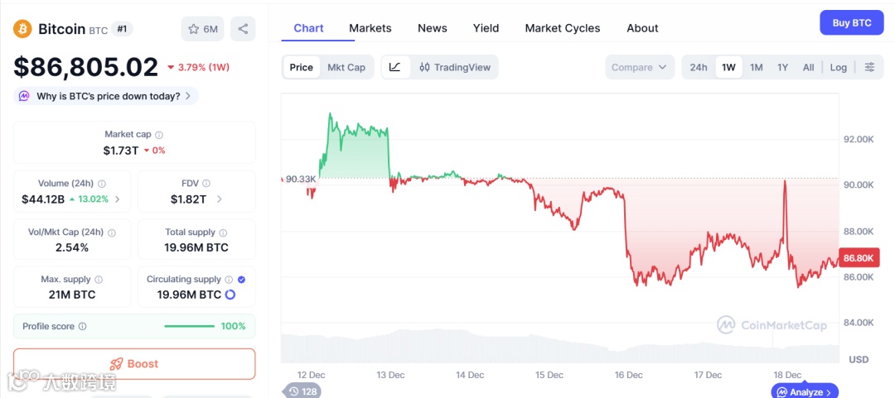Click the Max. supply info icon
The image size is (895, 398).
click(99, 280)
